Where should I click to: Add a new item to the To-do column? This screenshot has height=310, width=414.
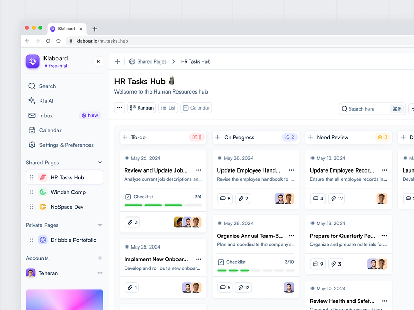[124, 137]
